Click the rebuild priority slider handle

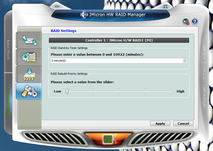click(67, 91)
